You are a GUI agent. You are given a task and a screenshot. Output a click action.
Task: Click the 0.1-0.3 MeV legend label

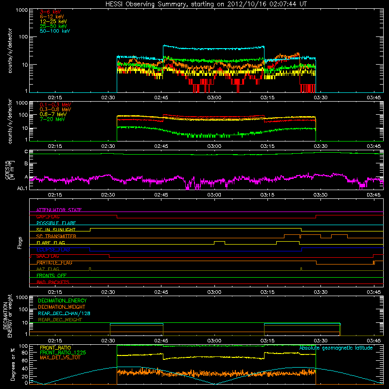click(x=55, y=105)
